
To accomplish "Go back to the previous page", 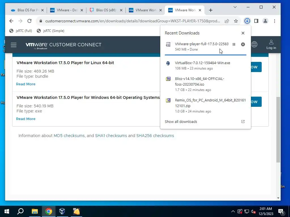I will click(11, 21).
